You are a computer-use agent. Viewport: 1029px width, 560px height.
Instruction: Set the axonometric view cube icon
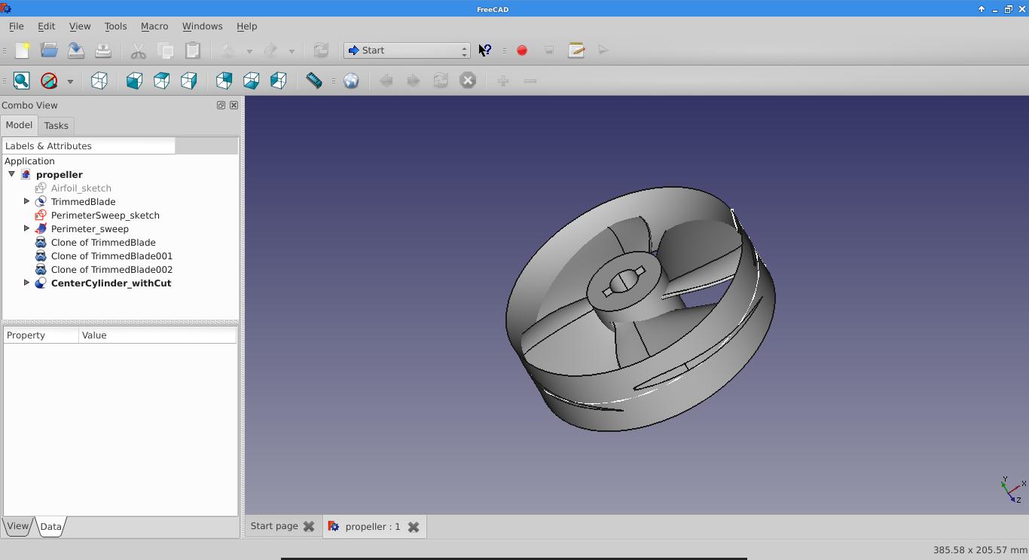[99, 81]
